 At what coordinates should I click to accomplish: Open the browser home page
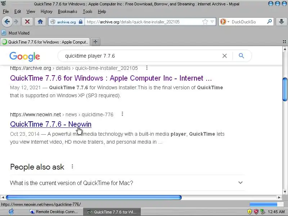click(x=40, y=22)
